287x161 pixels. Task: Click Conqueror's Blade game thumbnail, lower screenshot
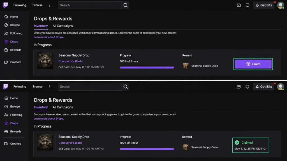click(x=45, y=142)
